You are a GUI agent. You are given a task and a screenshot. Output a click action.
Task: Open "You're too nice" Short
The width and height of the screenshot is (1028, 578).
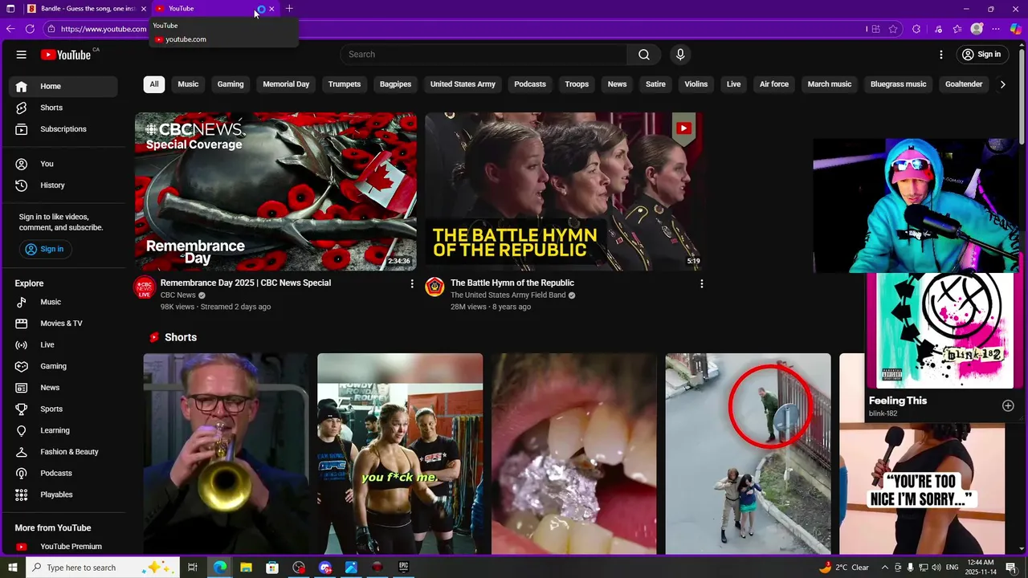coord(922,488)
